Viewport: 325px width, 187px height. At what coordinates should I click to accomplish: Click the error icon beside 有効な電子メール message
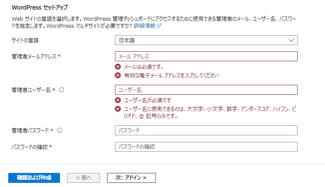click(x=118, y=75)
